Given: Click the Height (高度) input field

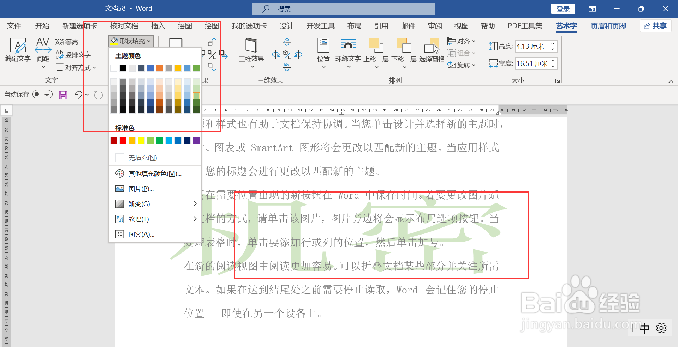Looking at the screenshot, I should coord(533,46).
